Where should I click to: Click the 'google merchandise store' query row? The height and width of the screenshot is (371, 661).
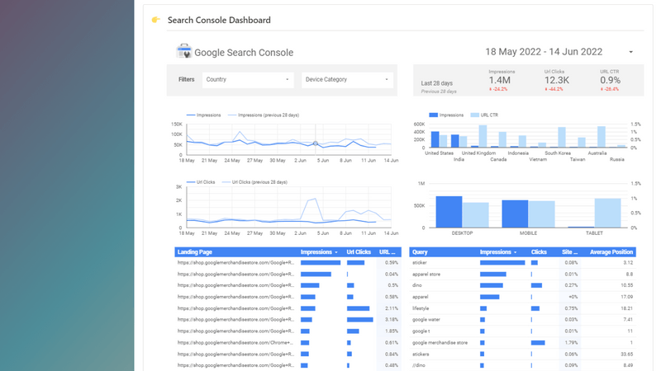pyautogui.click(x=440, y=342)
